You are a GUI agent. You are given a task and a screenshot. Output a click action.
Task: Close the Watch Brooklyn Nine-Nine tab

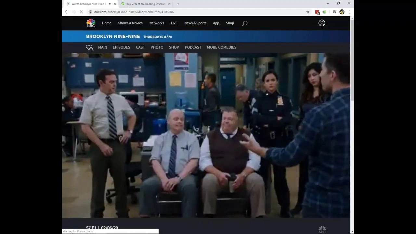point(115,4)
